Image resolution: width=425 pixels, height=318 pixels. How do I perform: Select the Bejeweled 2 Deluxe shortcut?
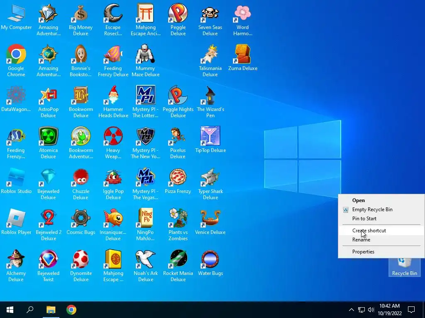[x=48, y=225]
